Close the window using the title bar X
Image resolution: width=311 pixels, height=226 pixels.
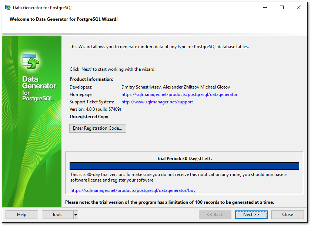click(298, 7)
